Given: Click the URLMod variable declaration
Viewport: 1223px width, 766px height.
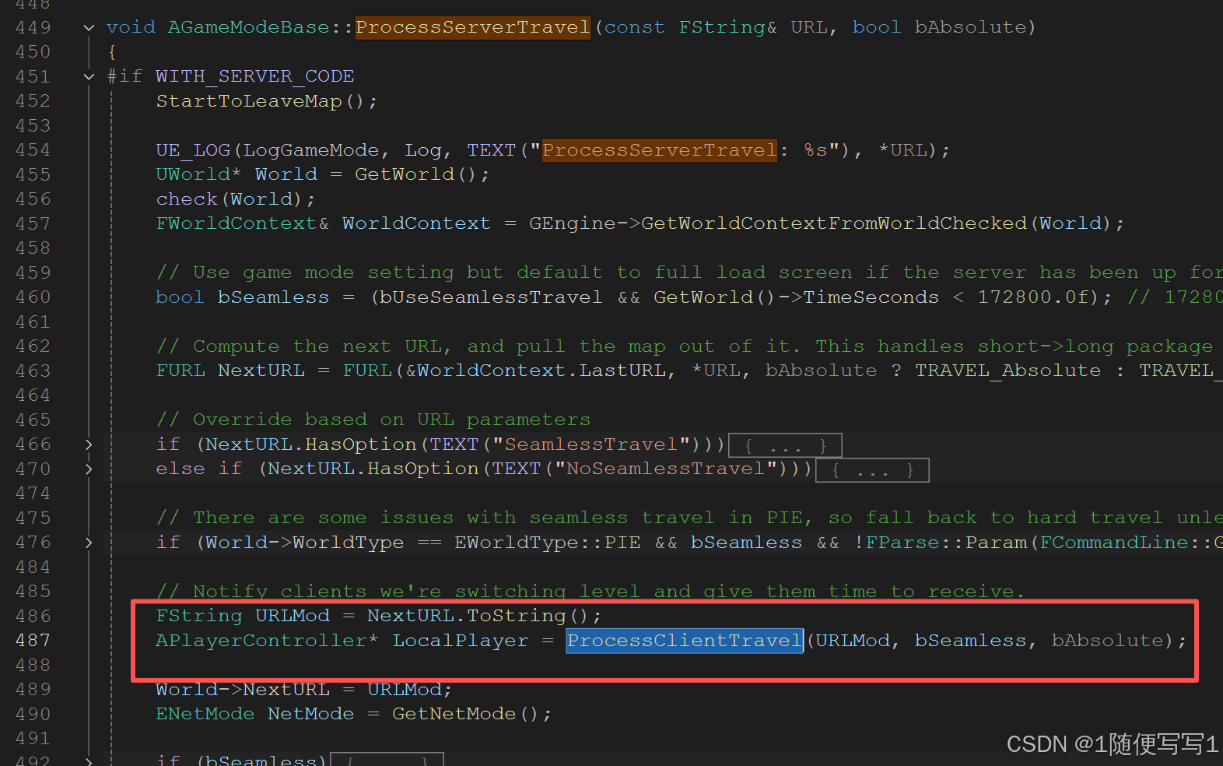Looking at the screenshot, I should click(292, 616).
